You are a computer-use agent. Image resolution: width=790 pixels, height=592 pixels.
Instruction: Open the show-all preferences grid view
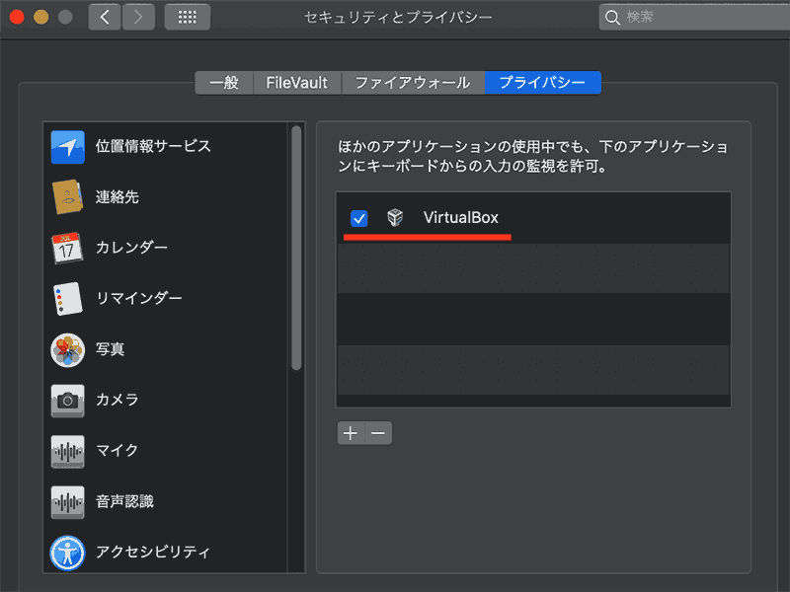187,17
